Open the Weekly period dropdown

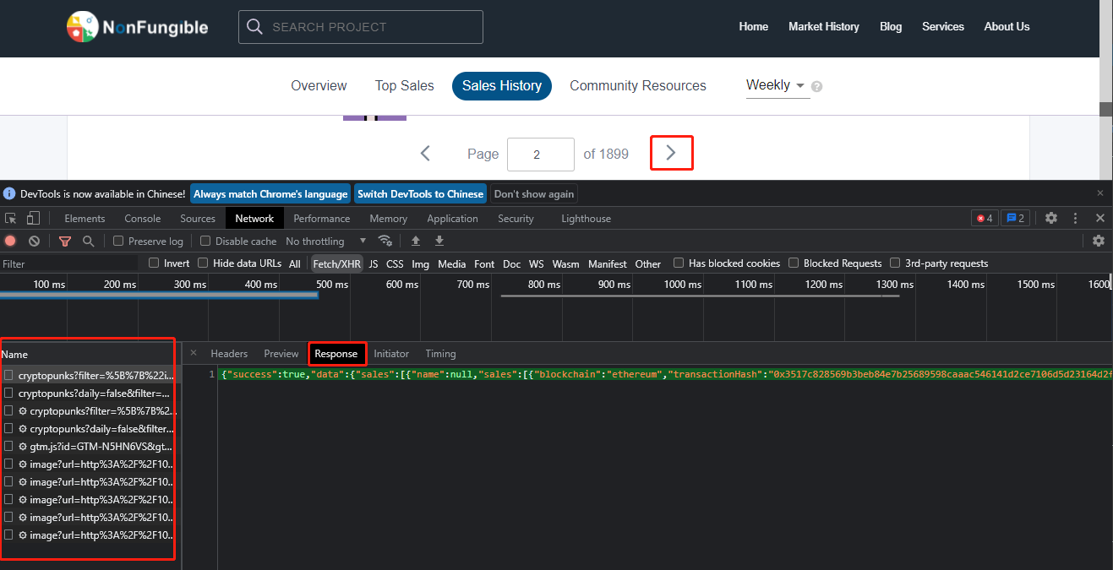776,85
